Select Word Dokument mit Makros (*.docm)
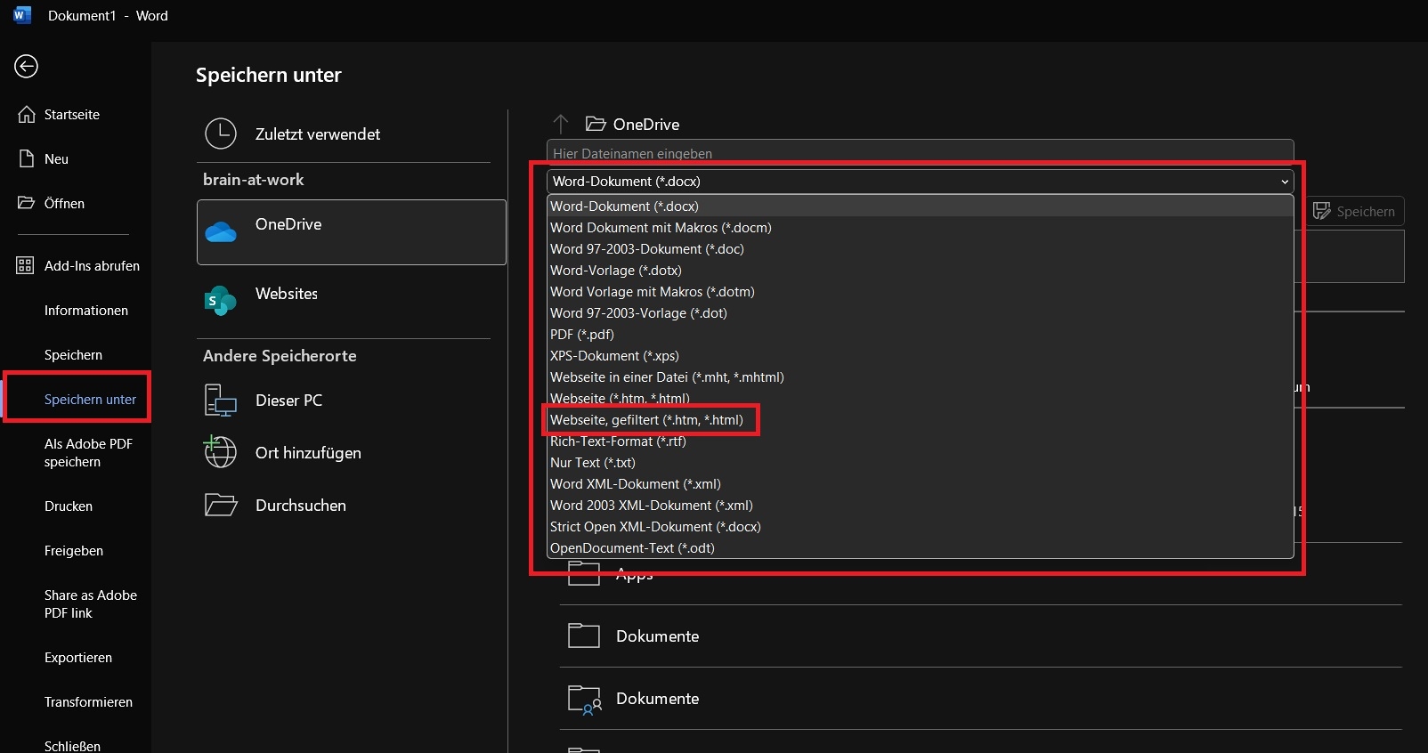This screenshot has height=753, width=1428. coord(920,227)
